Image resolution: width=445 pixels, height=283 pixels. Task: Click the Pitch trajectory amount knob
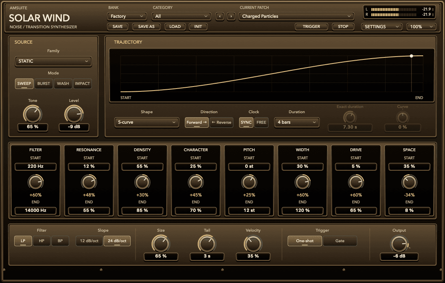[249, 182]
